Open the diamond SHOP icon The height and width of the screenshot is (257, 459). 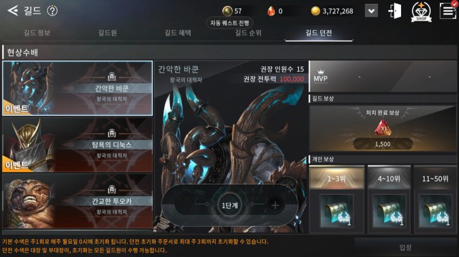click(421, 11)
